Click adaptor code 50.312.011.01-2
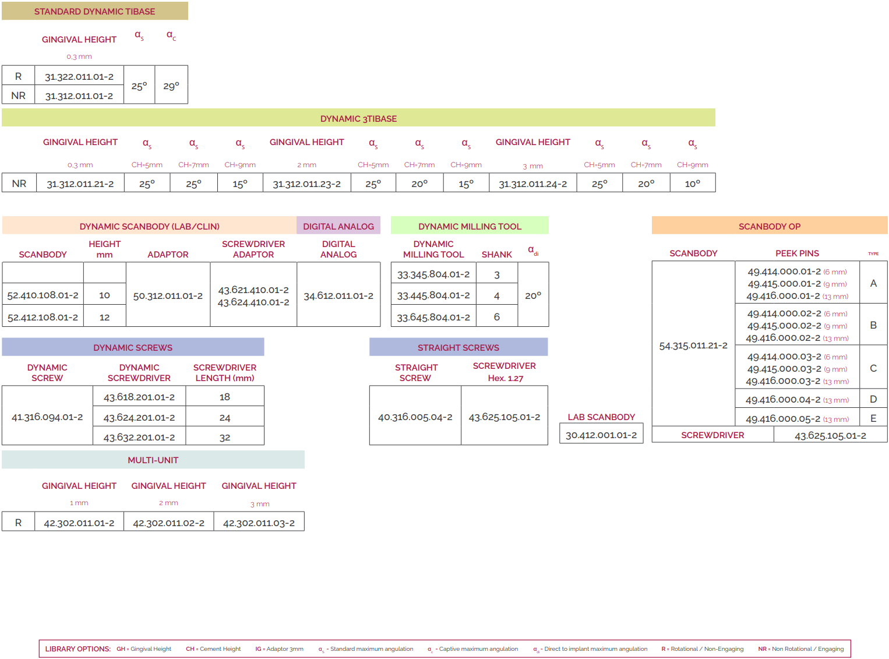Image resolution: width=889 pixels, height=659 pixels. coord(168,296)
